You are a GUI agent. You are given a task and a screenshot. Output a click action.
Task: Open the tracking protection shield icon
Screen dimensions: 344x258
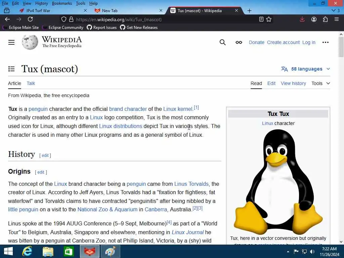click(63, 19)
